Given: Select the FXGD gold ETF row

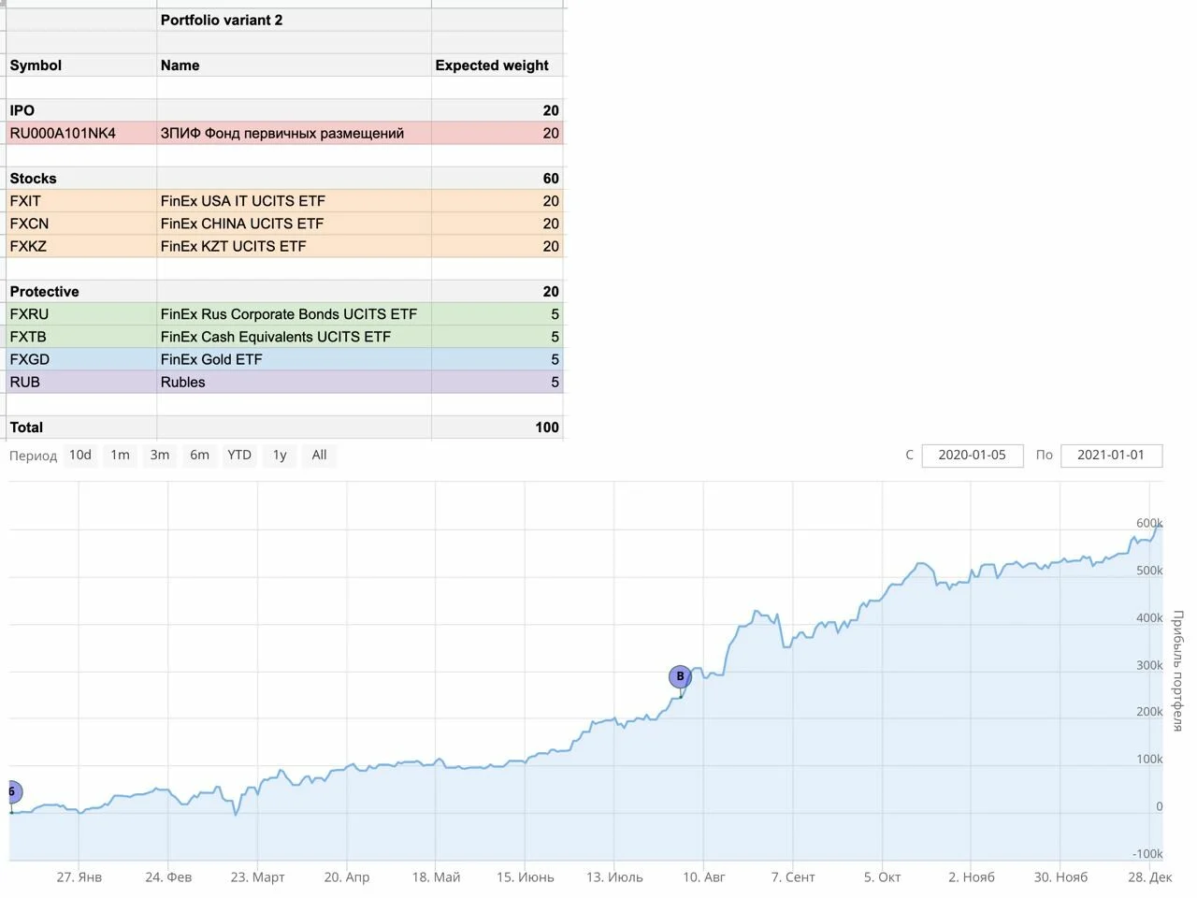Looking at the screenshot, I should (285, 359).
